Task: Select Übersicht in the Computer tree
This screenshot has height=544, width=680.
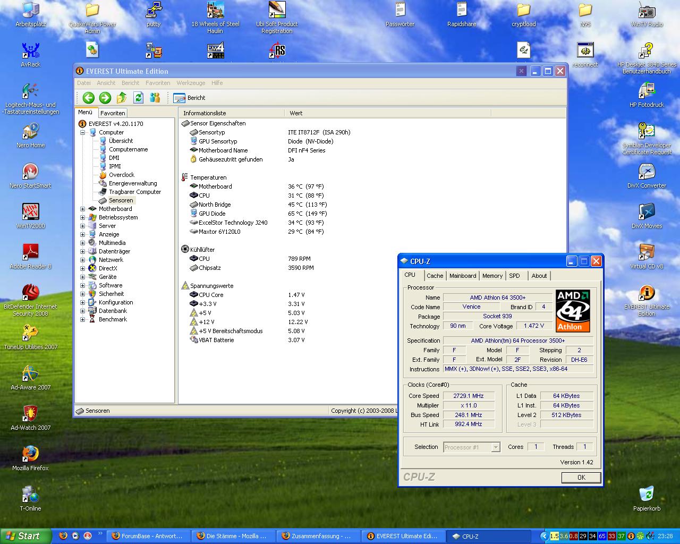Action: point(121,141)
